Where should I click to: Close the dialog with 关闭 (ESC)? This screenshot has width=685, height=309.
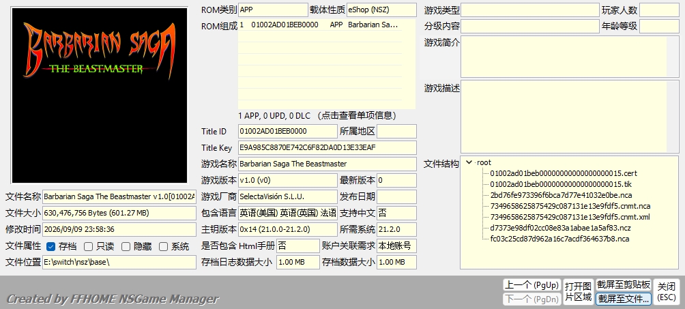point(666,292)
